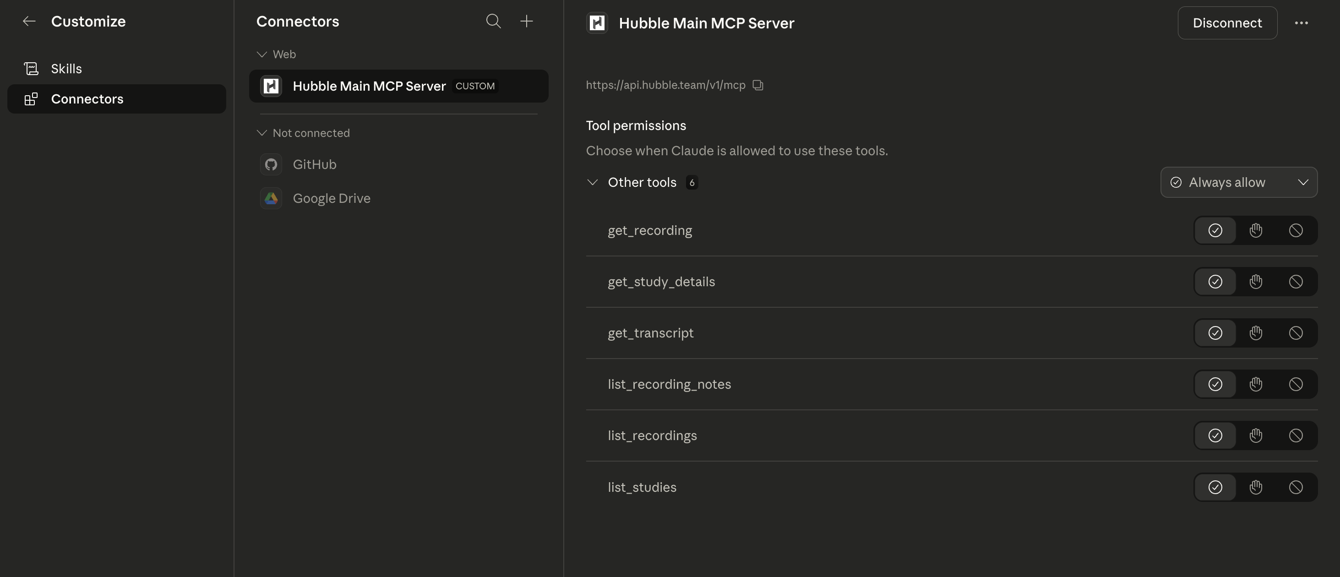Viewport: 1340px width, 577px height.
Task: Open the Always allow dropdown
Action: tap(1239, 183)
